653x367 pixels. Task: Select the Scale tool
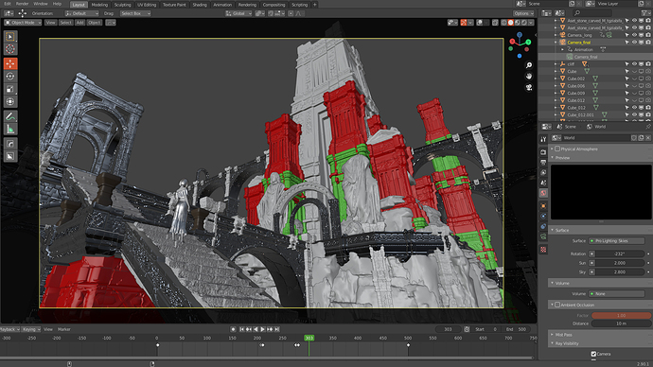click(10, 89)
